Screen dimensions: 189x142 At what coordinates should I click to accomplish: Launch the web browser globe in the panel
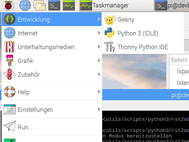click(x=25, y=6)
